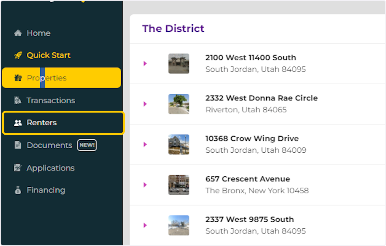The height and width of the screenshot is (246, 386).
Task: Click the Transactions money icon
Action: [x=17, y=100]
